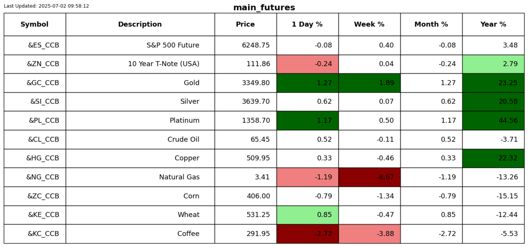528x247 pixels.
Task: Click Natural Gas dark red -8.67 cell
Action: (x=369, y=177)
